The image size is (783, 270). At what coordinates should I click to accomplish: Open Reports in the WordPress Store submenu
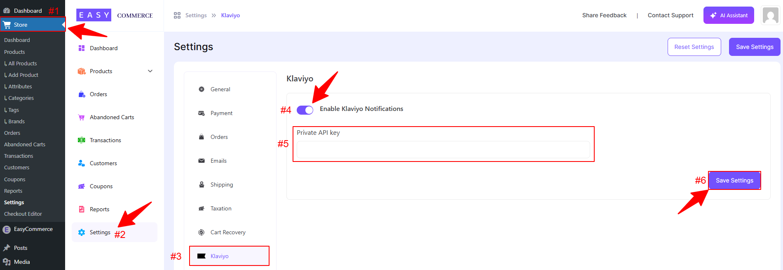click(x=13, y=191)
